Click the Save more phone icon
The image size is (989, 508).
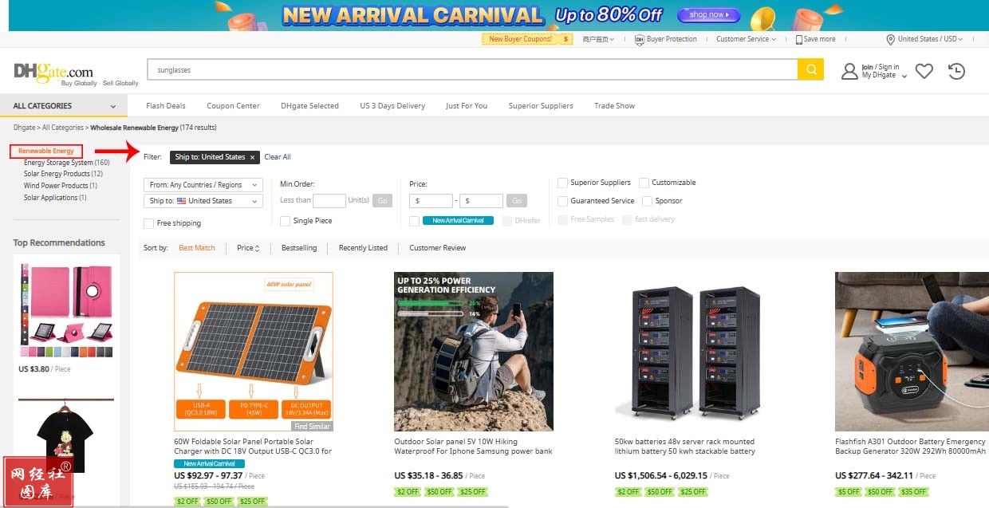tap(798, 39)
